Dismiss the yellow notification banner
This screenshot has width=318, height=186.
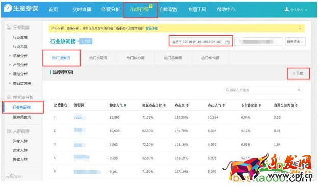point(300,28)
